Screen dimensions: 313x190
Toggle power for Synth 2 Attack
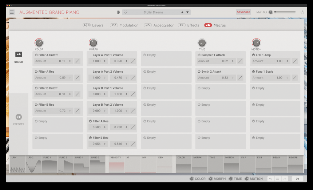point(199,72)
